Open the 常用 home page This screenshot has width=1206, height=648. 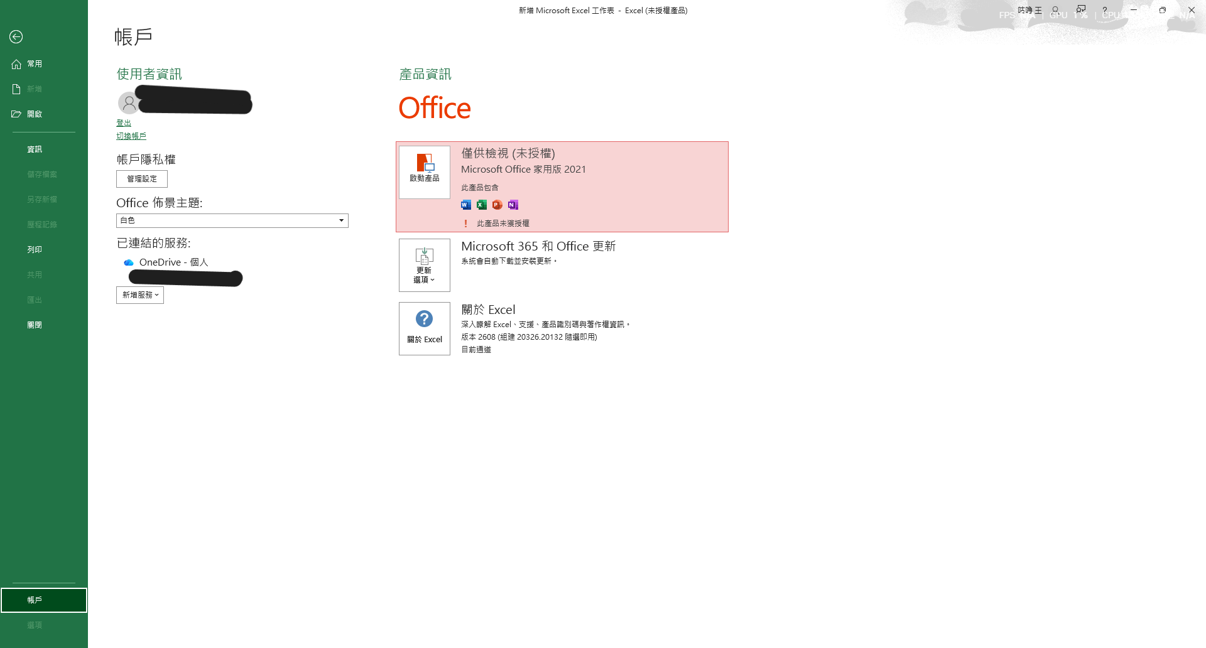[x=44, y=64]
